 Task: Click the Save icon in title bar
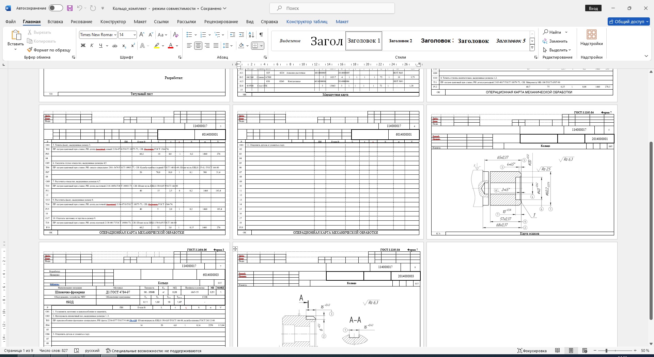click(x=70, y=8)
